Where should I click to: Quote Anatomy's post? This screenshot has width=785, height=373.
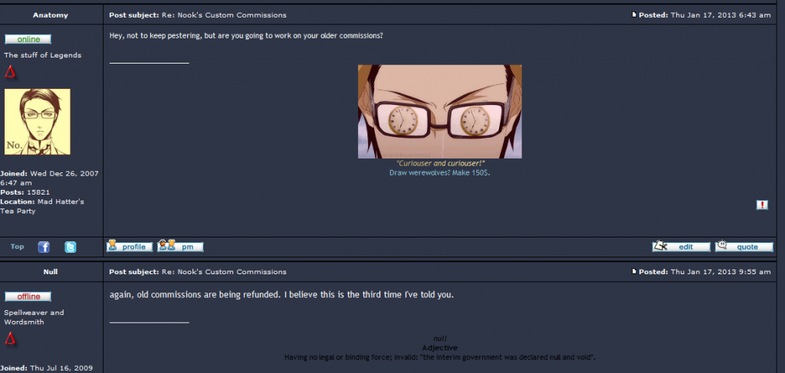[744, 246]
